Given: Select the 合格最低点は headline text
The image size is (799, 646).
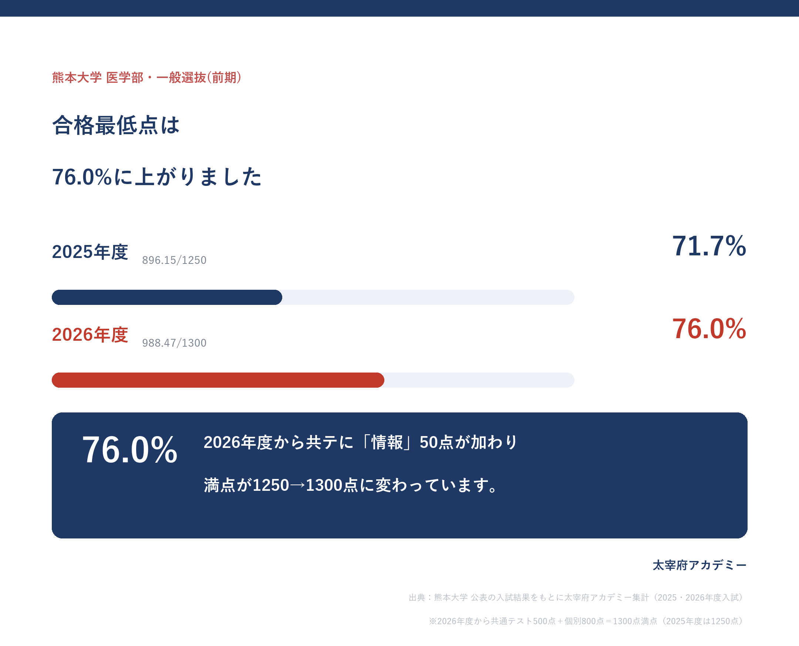Looking at the screenshot, I should (116, 125).
